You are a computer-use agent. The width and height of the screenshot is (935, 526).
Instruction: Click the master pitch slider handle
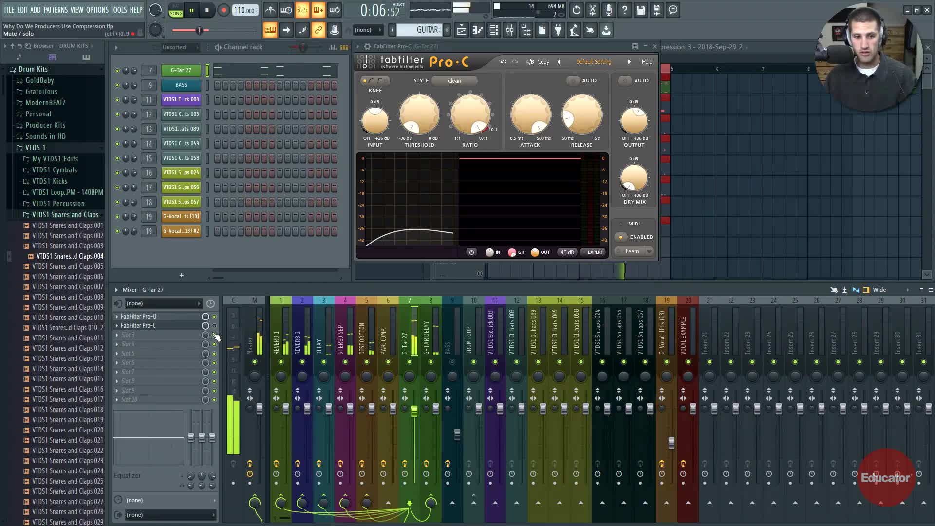(199, 31)
